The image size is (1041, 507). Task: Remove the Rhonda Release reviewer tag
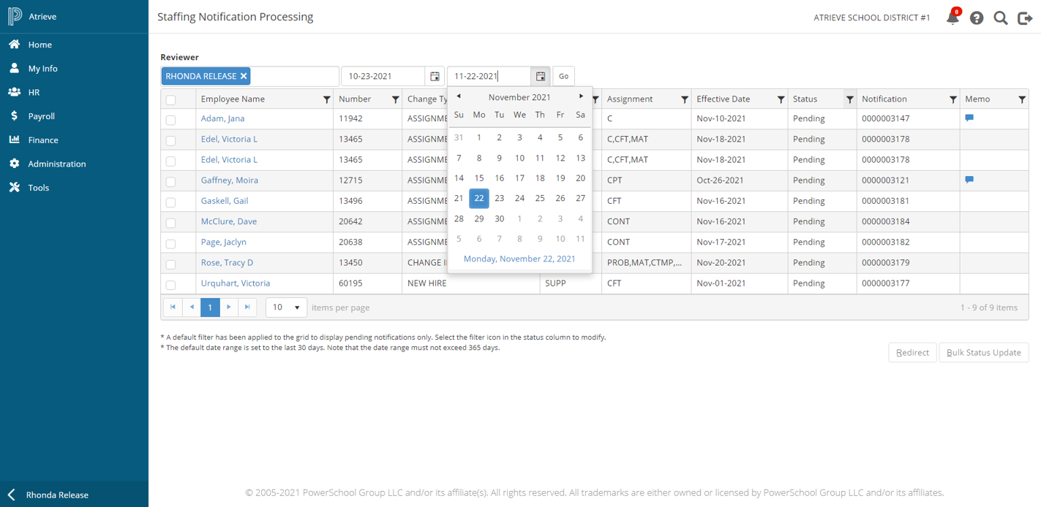pyautogui.click(x=244, y=76)
